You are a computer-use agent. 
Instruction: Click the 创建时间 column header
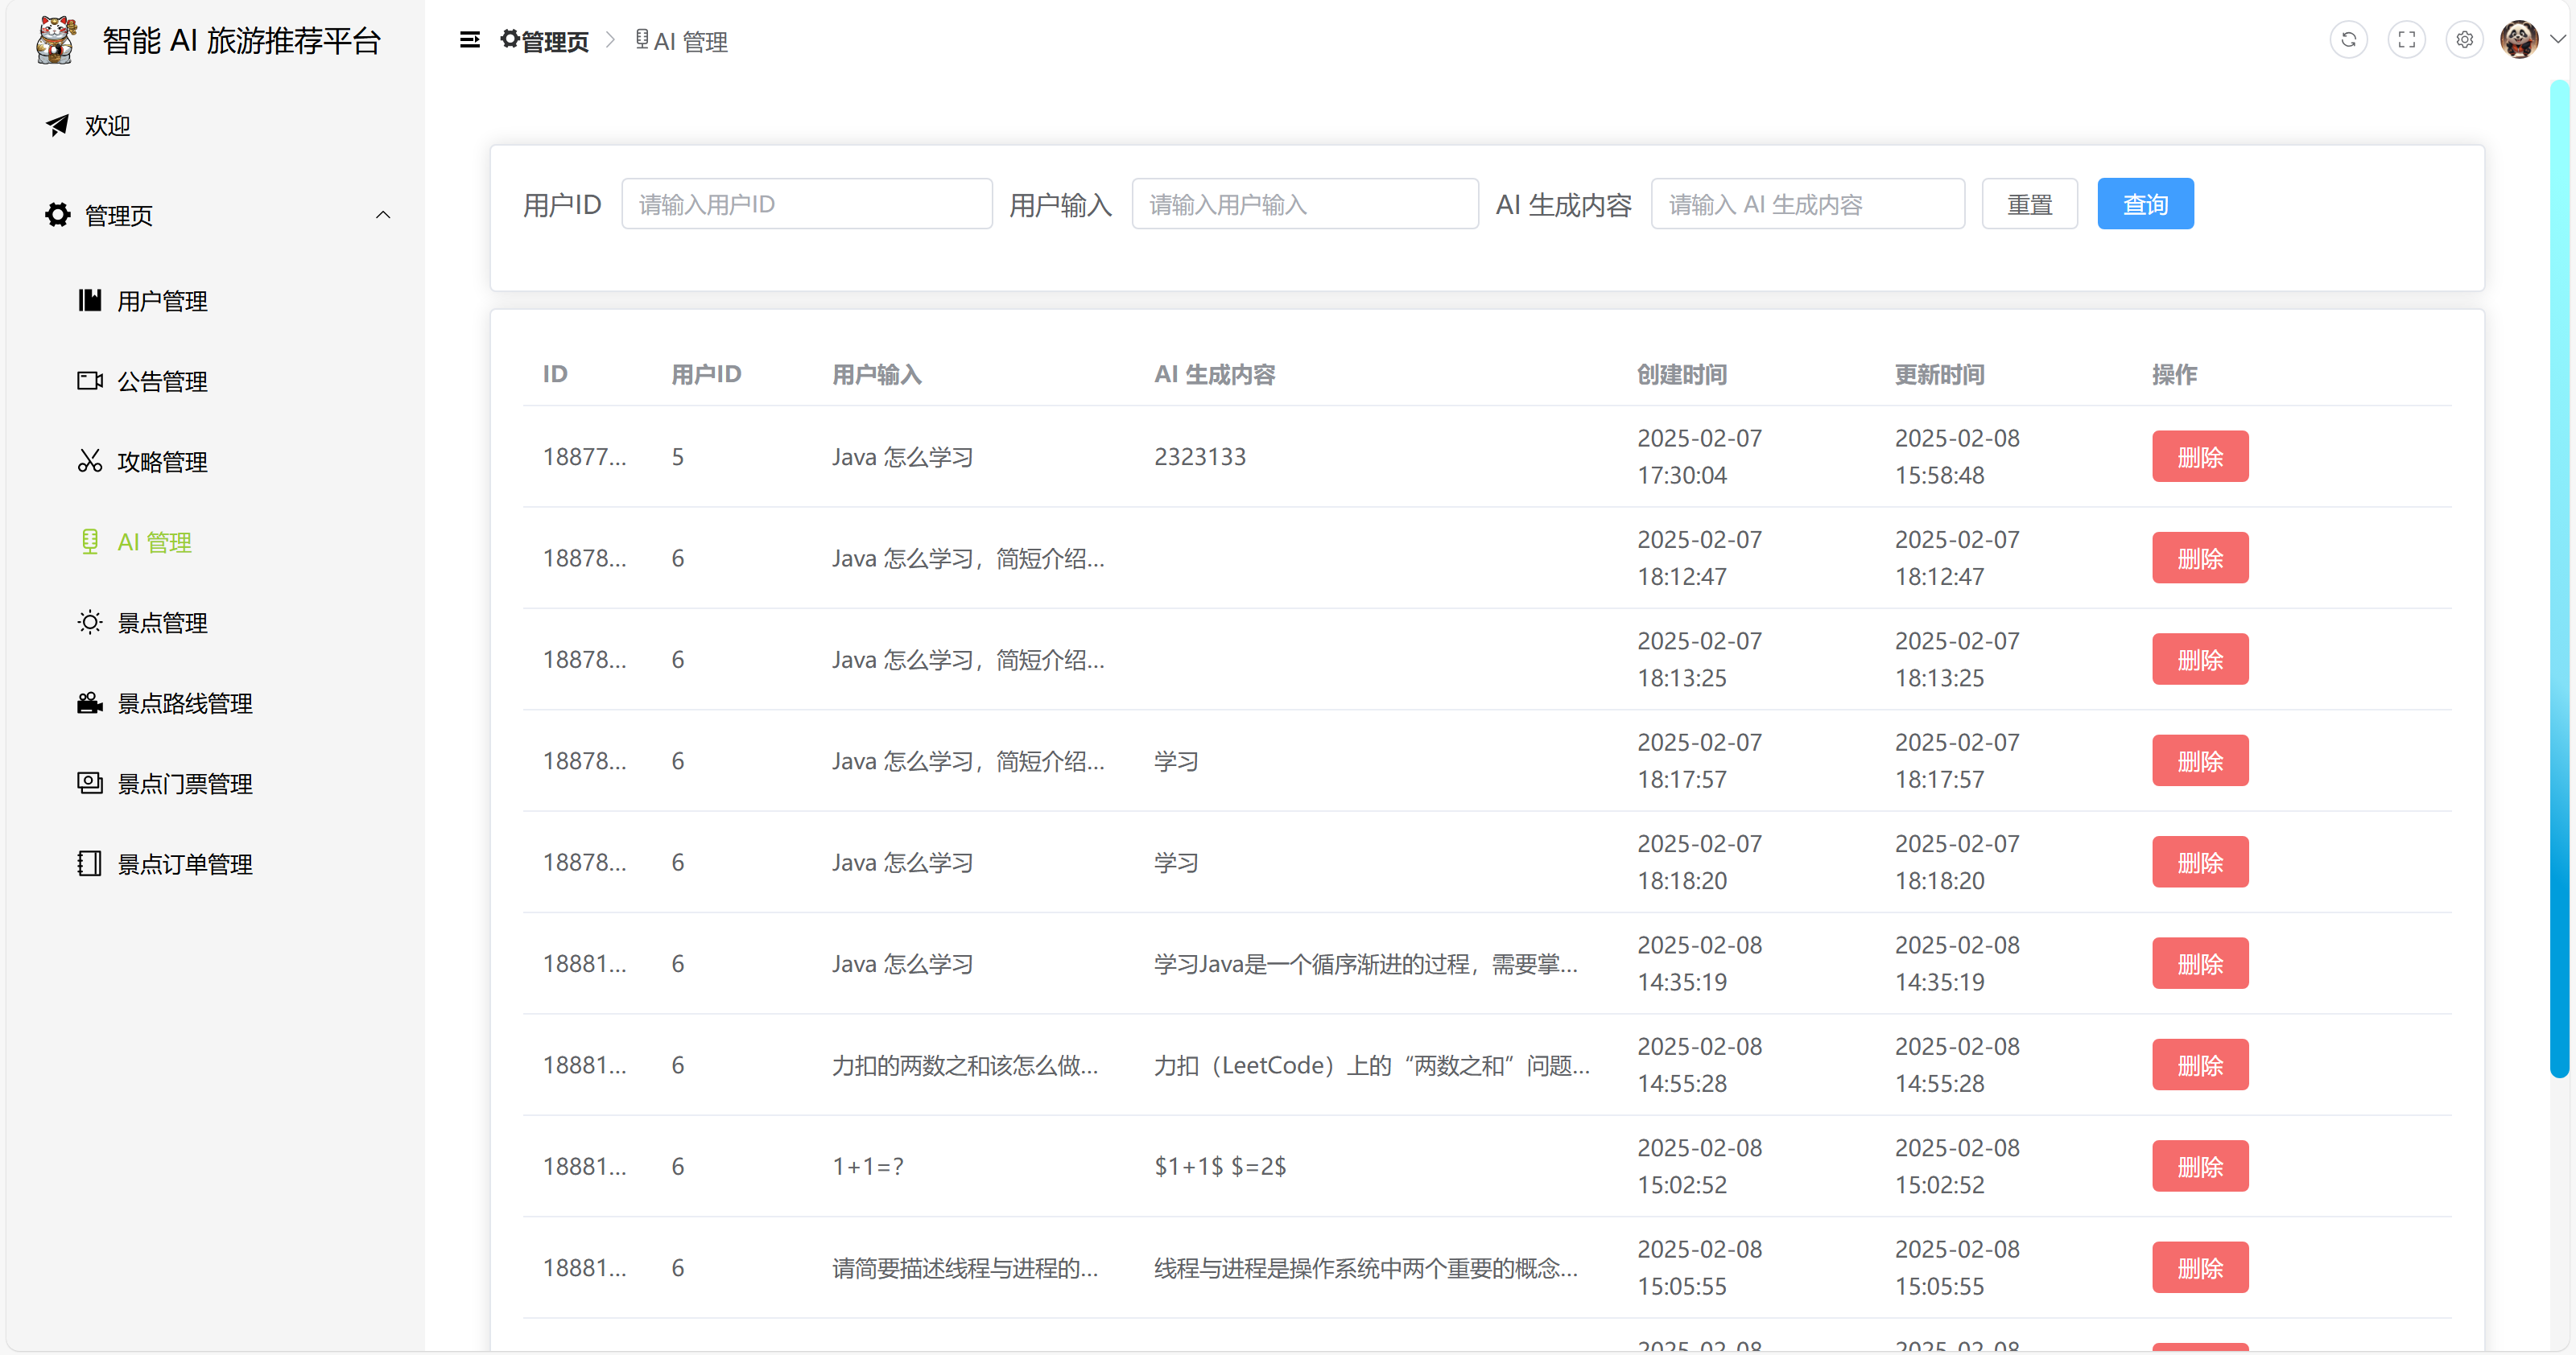tap(1682, 373)
